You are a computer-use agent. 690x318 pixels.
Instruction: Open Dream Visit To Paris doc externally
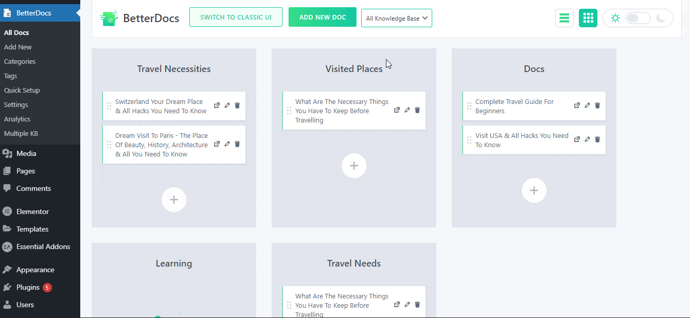click(x=217, y=144)
